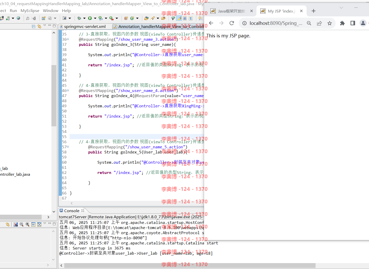The width and height of the screenshot is (369, 269).
Task: Click the External Tools run icon
Action: coord(111,18)
